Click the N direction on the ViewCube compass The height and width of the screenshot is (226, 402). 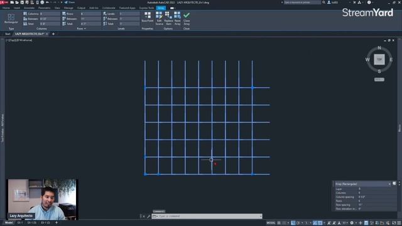(x=379, y=48)
